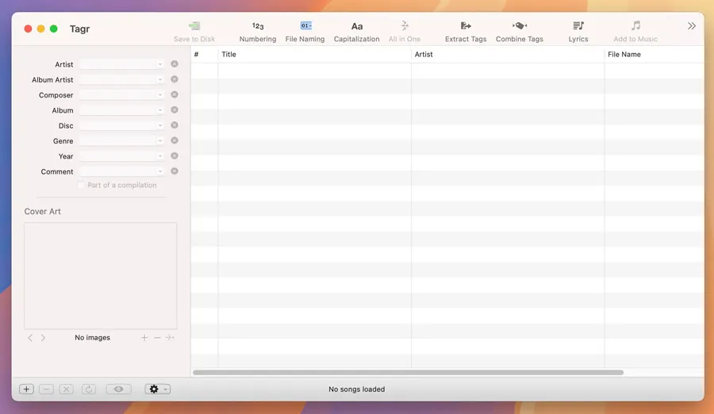Open the Capitalization tool
This screenshot has width=714, height=414.
[x=356, y=32]
